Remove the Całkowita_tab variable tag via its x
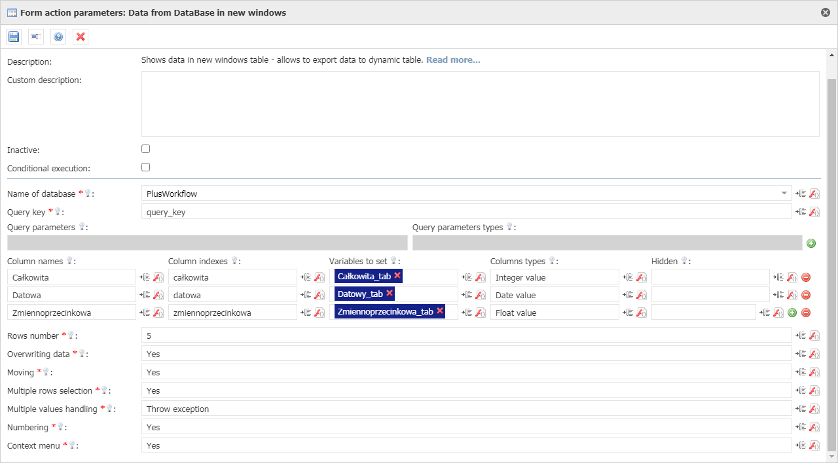The height and width of the screenshot is (463, 838). click(397, 276)
